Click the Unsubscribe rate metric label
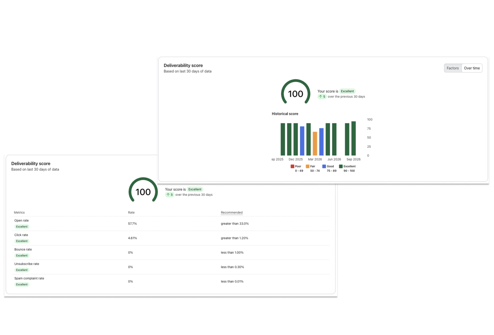 [x=27, y=264]
